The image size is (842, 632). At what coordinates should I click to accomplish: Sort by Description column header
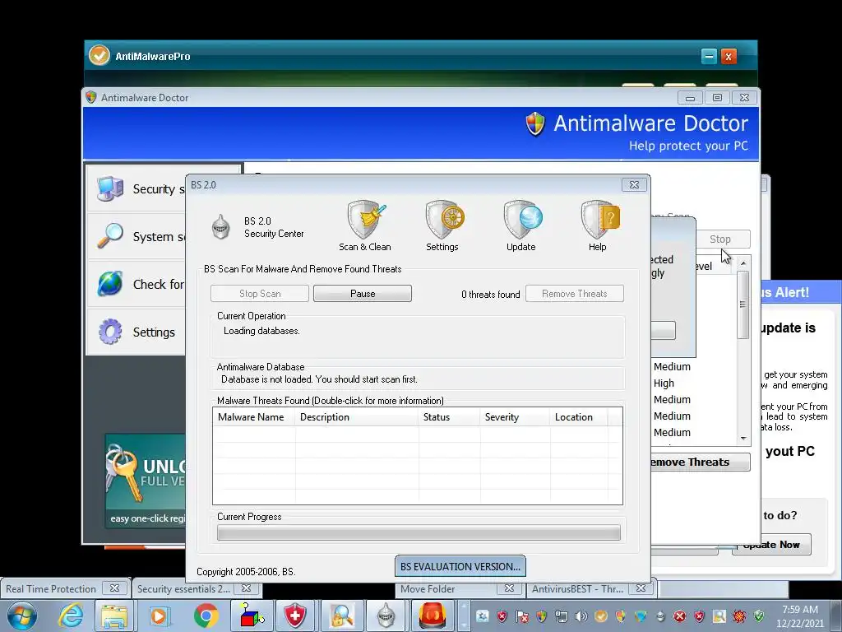356,417
